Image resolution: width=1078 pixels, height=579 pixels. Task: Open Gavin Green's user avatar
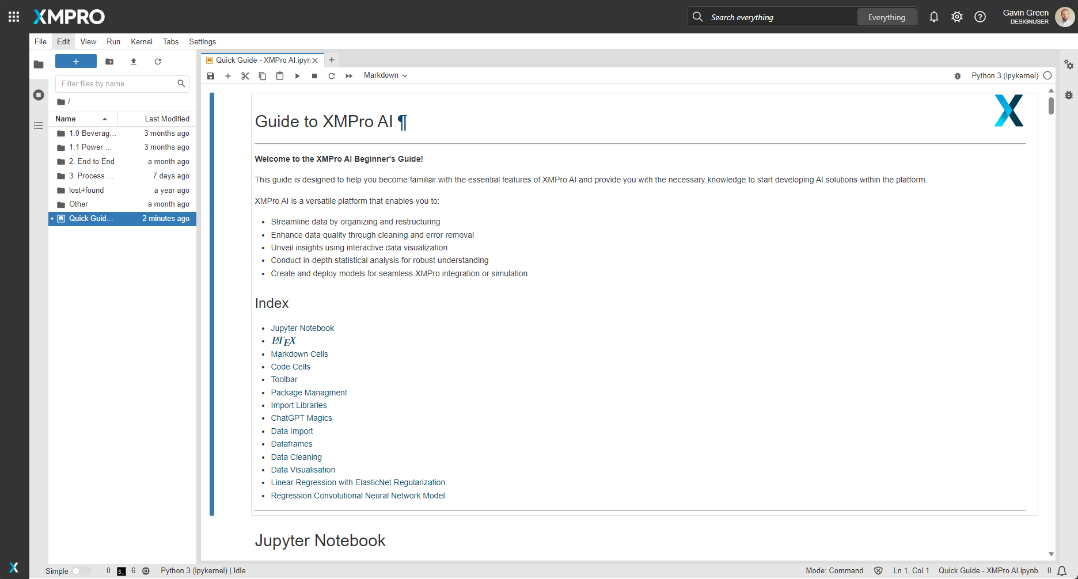[x=1065, y=17]
